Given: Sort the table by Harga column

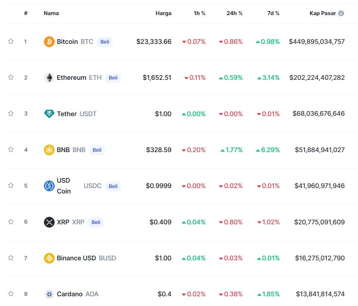Looking at the screenshot, I should 164,13.
